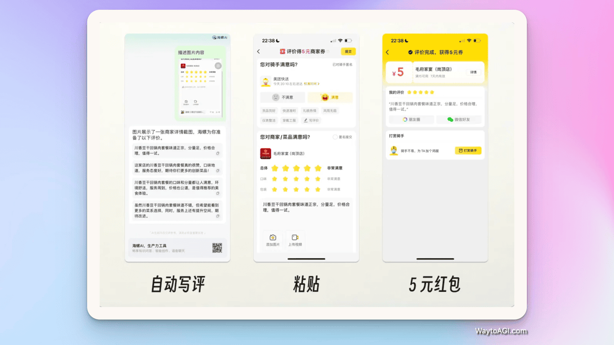Viewport: 614px width, 345px height.
Task: Tap the 毛府家宴 restaurant logo
Action: 267,153
